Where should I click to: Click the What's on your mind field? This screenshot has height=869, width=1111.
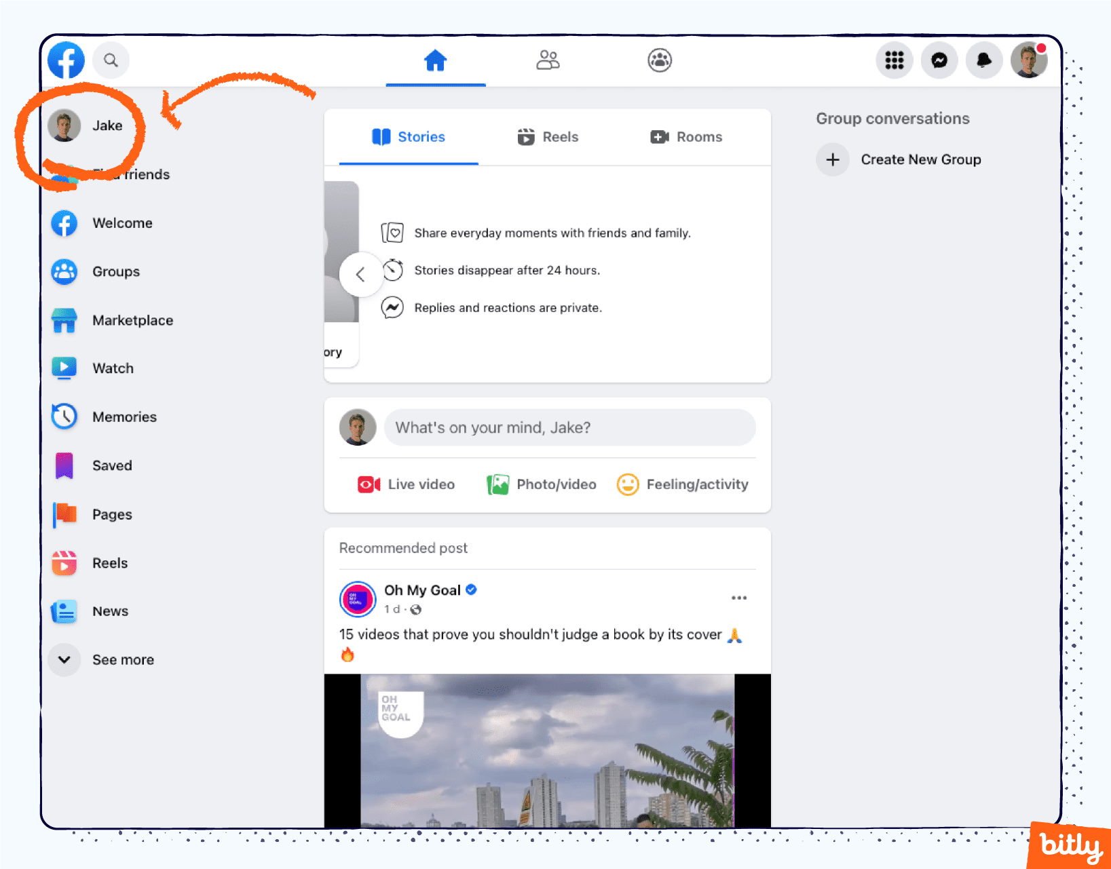[x=569, y=427]
